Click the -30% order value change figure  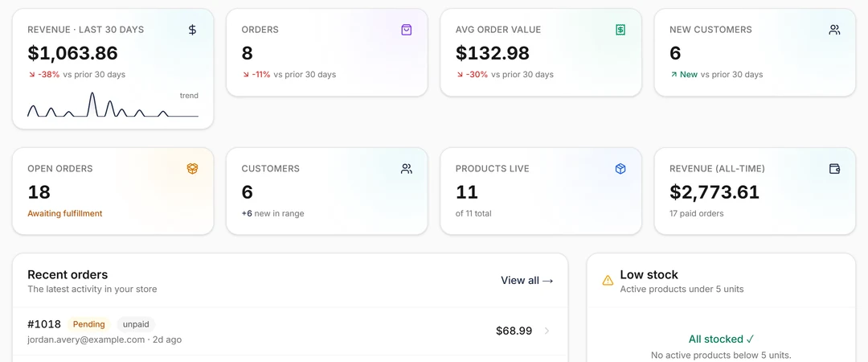tap(477, 74)
